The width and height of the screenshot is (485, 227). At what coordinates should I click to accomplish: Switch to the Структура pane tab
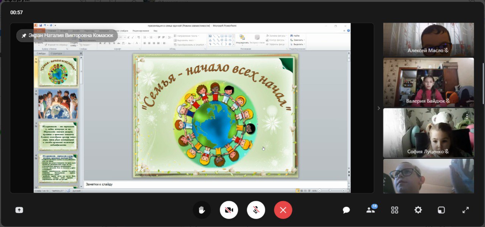56,53
